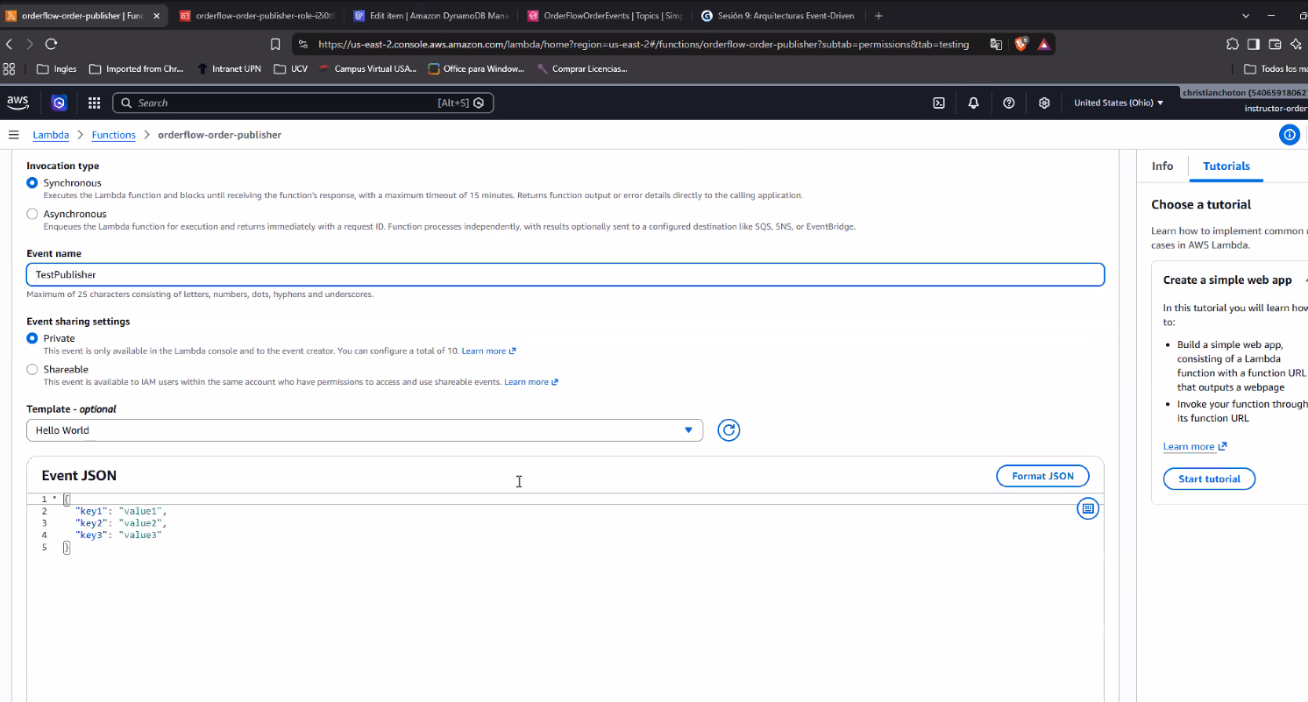Open the AWS settings gear

pyautogui.click(x=1044, y=103)
